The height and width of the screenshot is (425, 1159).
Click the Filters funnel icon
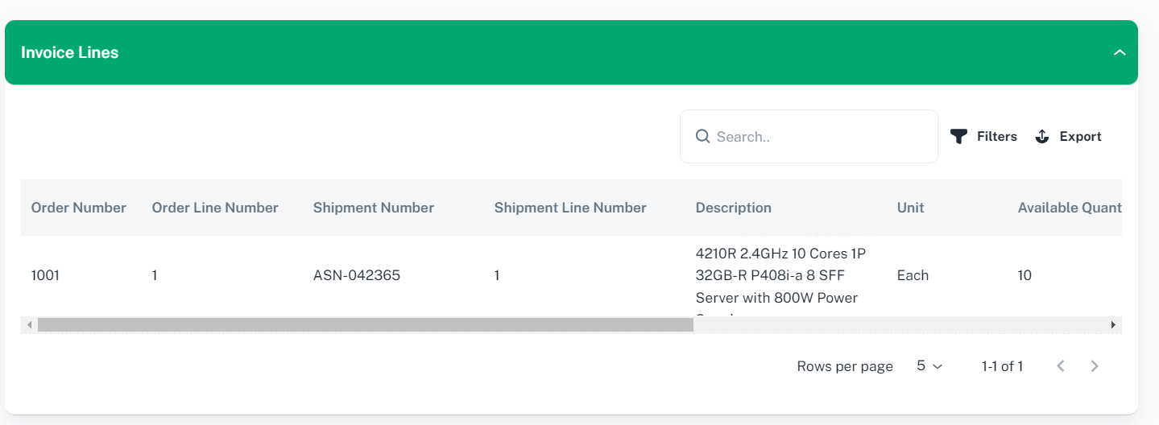coord(958,137)
